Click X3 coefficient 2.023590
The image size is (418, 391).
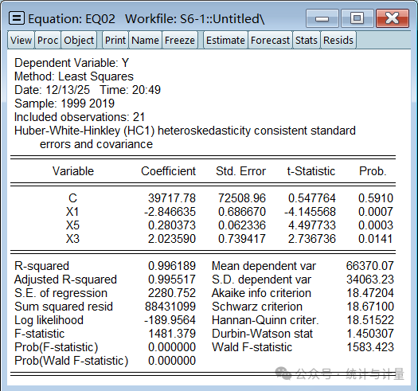[x=172, y=239]
